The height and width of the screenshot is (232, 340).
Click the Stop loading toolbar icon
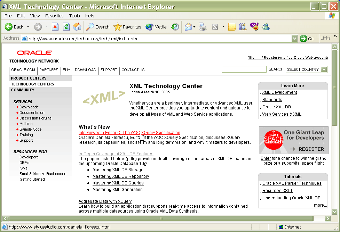(55, 27)
